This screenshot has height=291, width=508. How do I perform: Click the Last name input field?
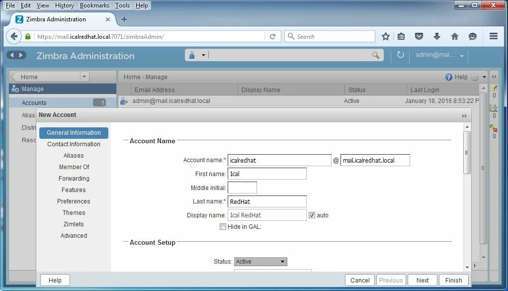[267, 201]
